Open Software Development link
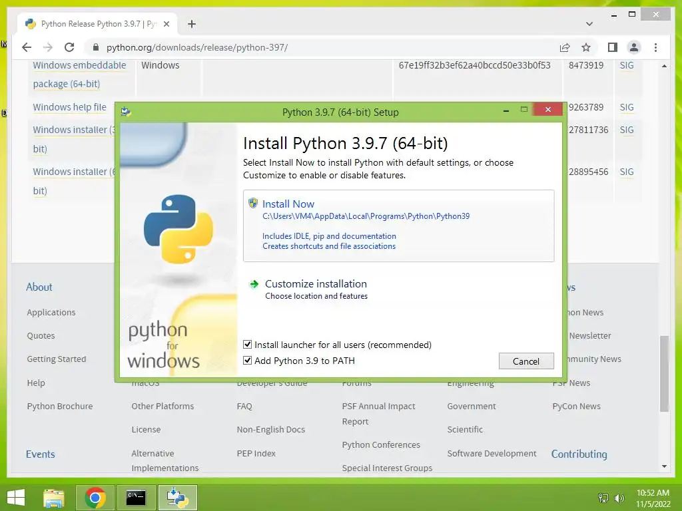682x511 pixels. (492, 453)
